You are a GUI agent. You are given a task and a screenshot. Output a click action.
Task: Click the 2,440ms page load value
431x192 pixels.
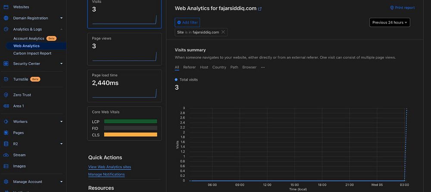coord(105,83)
